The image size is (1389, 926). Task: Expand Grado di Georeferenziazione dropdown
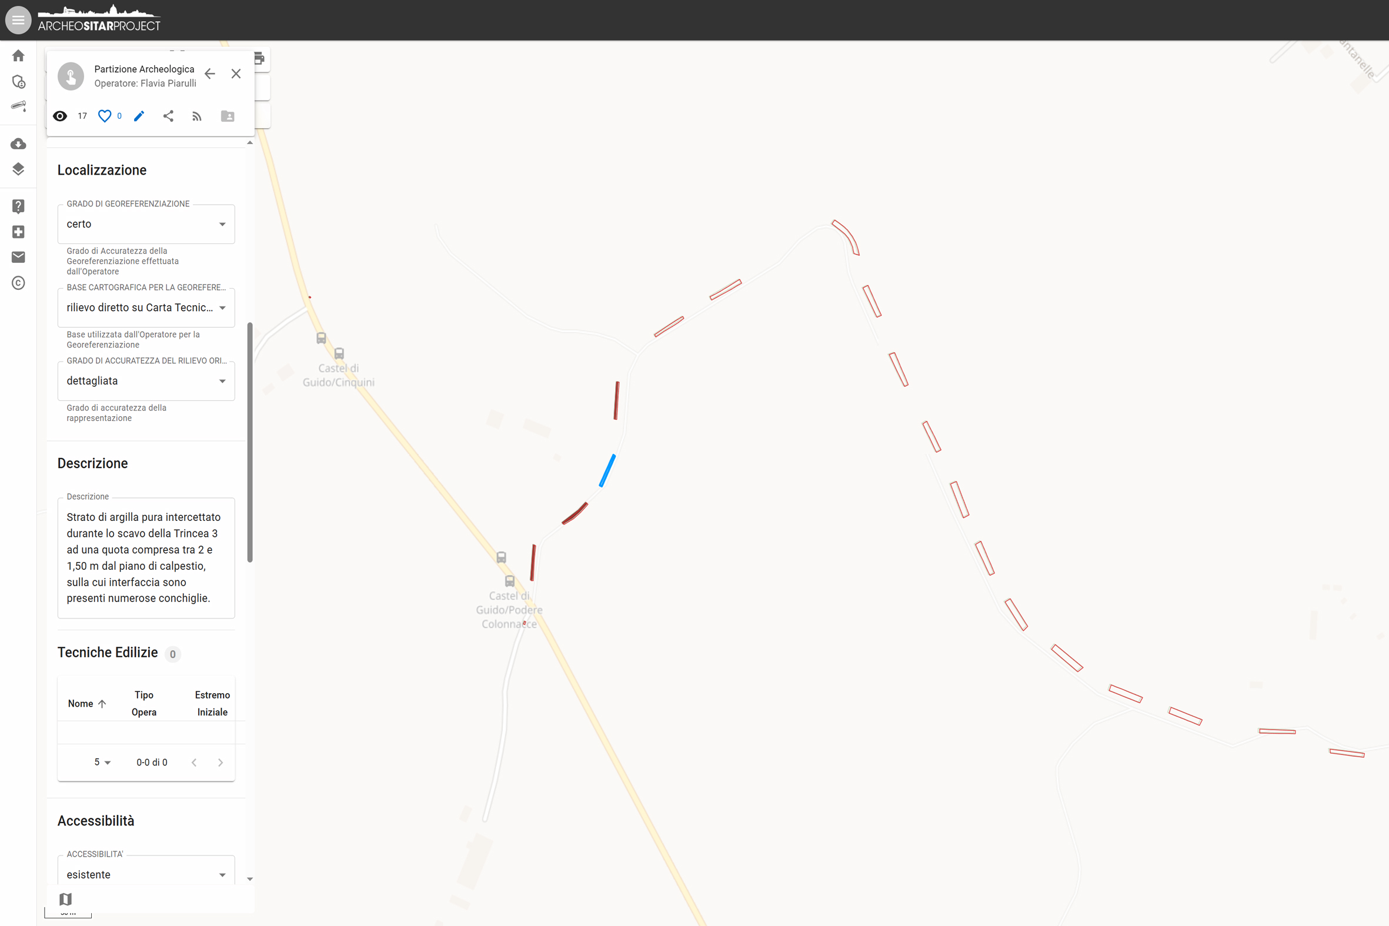tap(146, 224)
